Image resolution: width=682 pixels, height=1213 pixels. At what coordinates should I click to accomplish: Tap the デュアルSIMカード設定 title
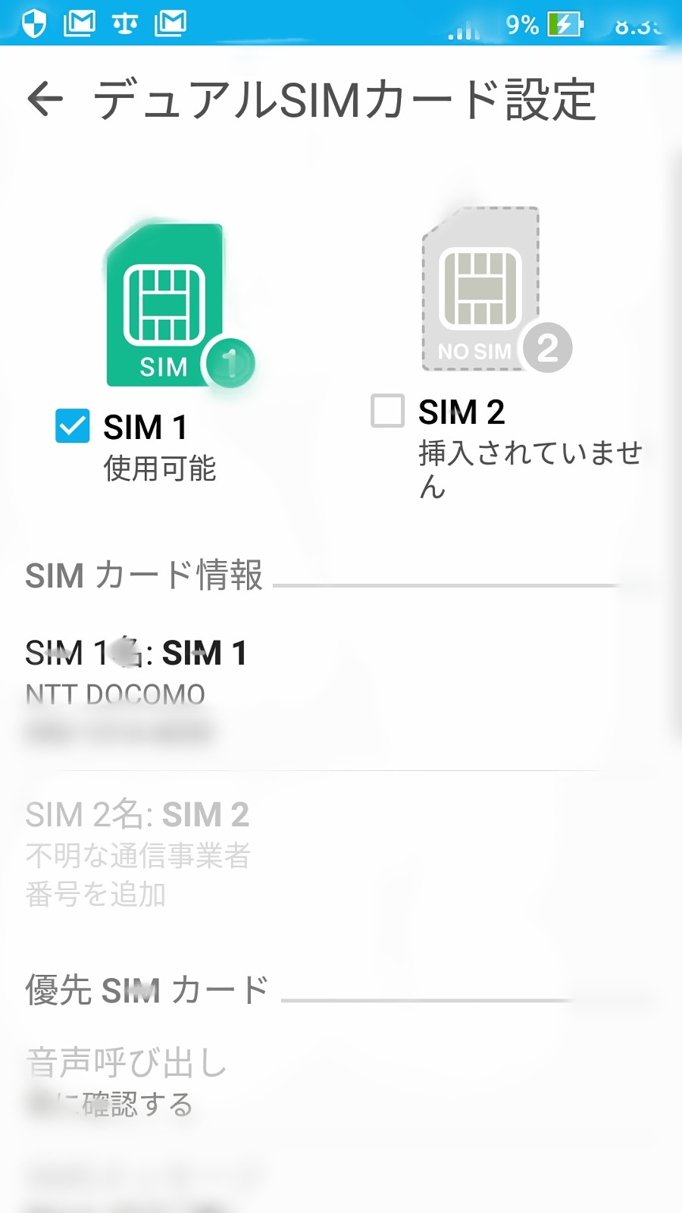click(345, 99)
